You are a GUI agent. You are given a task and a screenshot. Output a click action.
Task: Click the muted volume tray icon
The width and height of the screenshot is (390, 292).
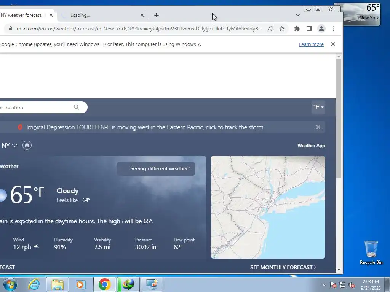point(352,285)
